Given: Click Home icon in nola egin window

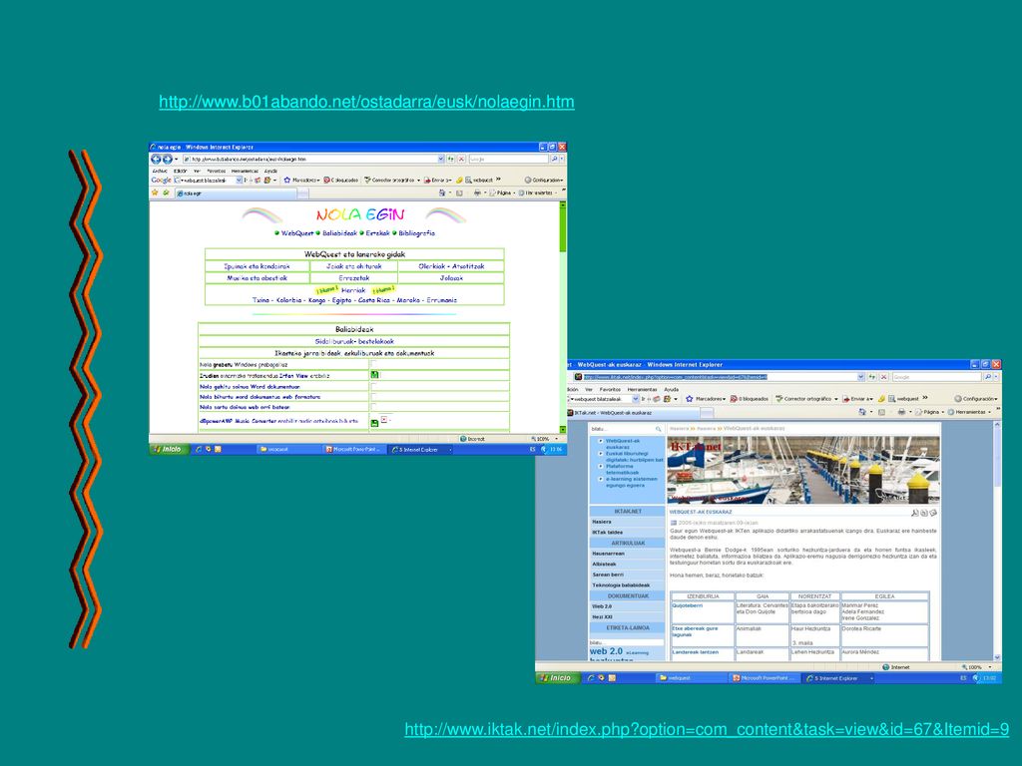Looking at the screenshot, I should 442,192.
